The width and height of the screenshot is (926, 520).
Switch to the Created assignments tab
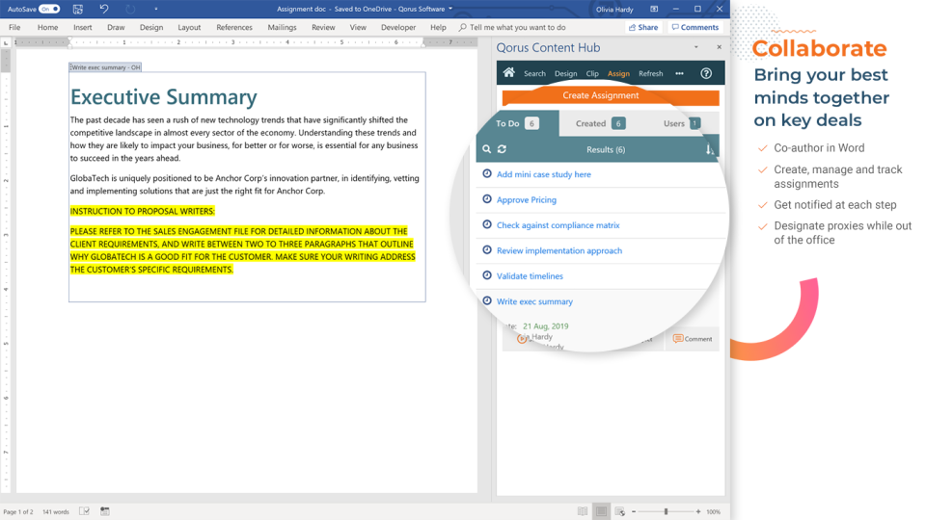(600, 123)
